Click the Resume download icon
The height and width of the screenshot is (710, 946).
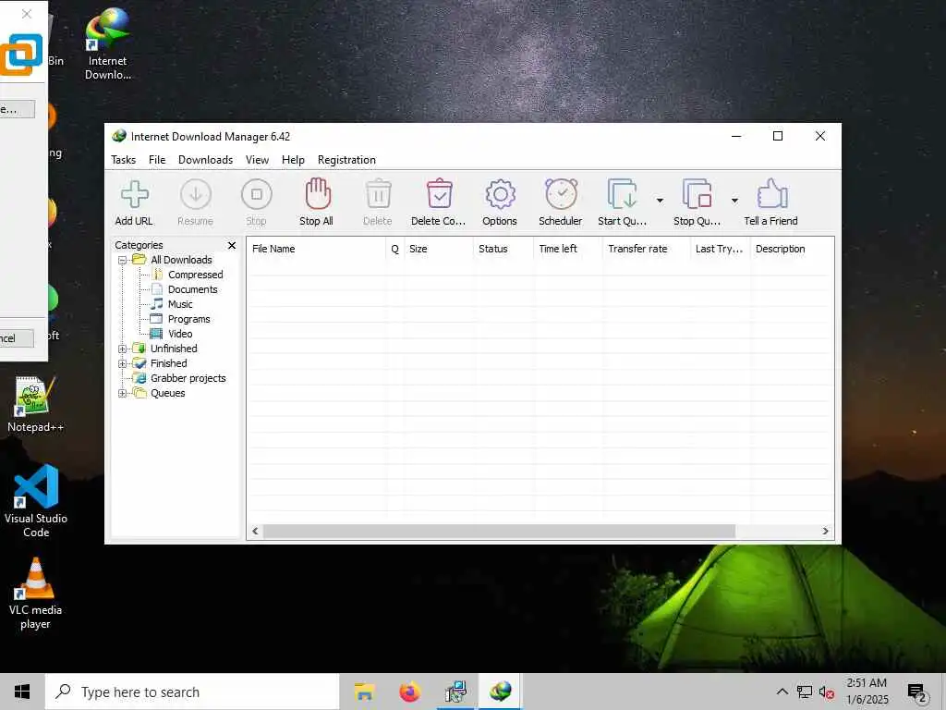(x=196, y=194)
